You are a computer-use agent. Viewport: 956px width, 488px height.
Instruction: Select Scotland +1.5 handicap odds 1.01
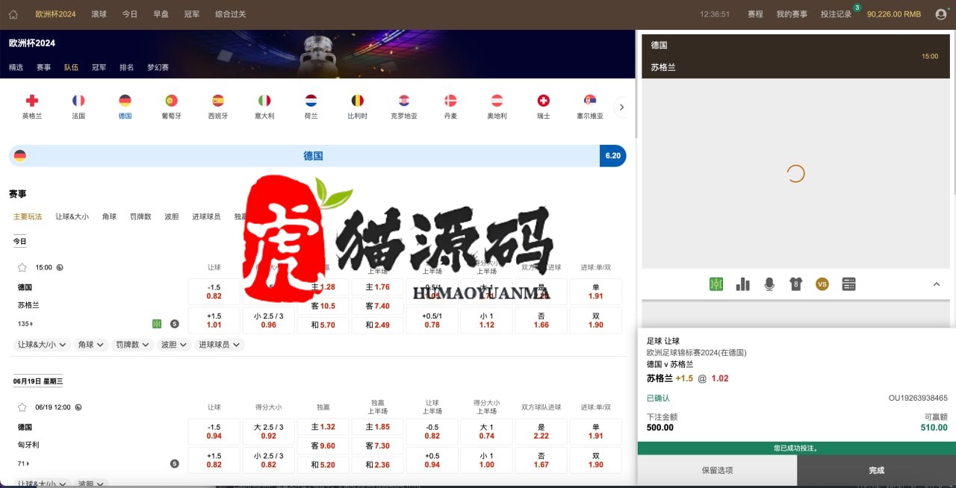click(214, 320)
